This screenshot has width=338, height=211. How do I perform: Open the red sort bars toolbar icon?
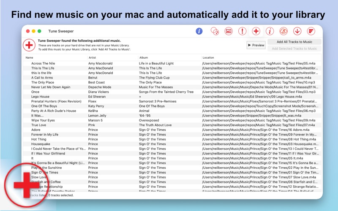pos(311,31)
